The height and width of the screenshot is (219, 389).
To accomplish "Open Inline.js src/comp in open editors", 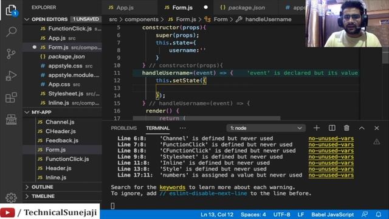I will (62, 103).
